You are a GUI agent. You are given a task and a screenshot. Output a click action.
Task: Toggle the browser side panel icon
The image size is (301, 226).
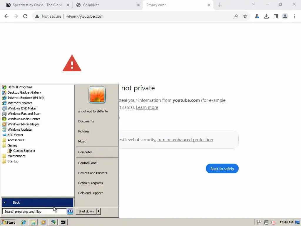point(276,16)
